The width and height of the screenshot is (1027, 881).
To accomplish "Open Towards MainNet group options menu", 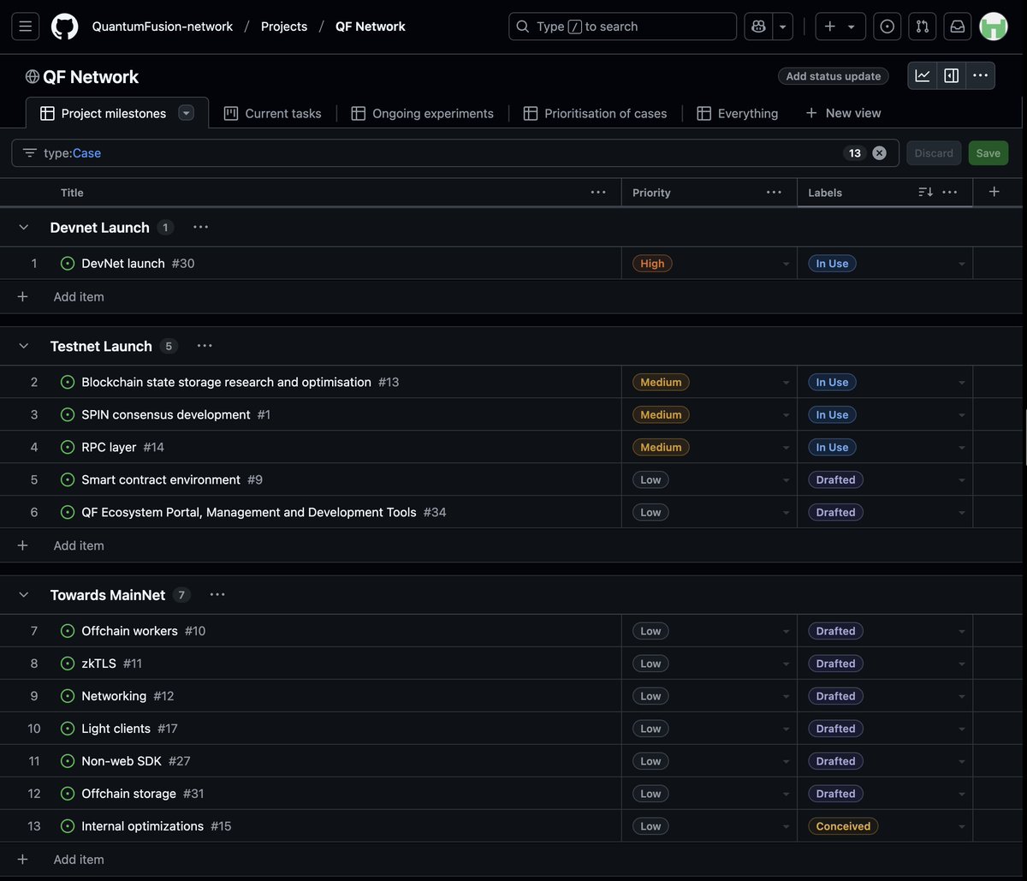I will [217, 594].
